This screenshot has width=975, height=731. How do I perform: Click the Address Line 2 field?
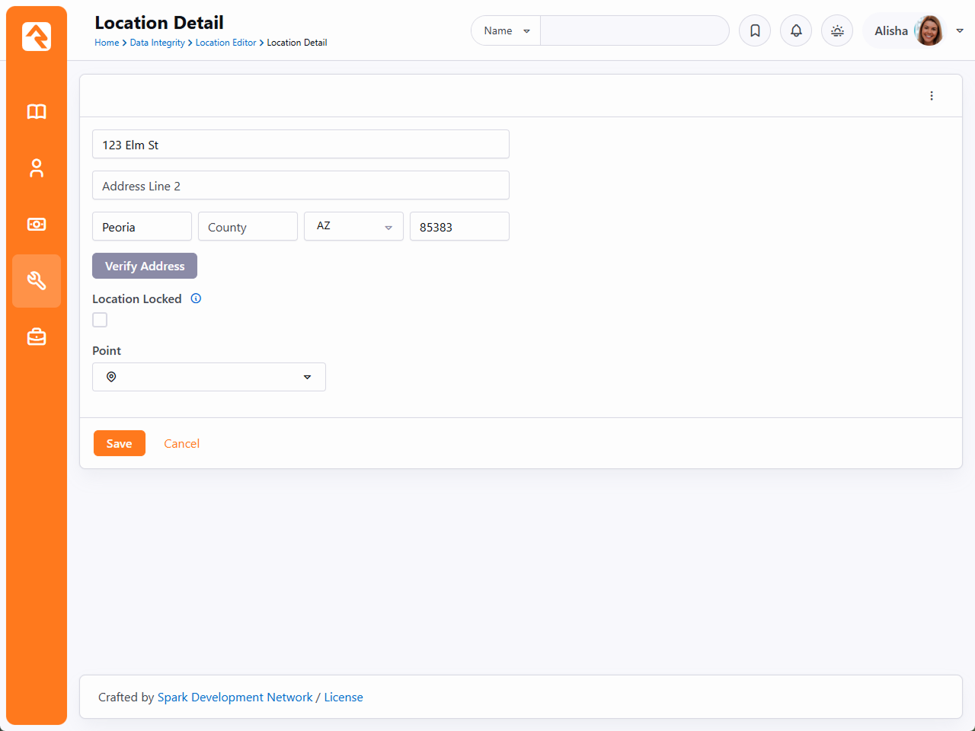click(x=300, y=186)
